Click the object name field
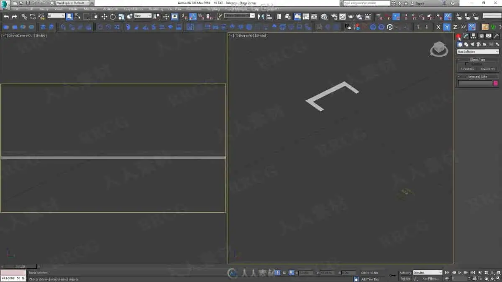This screenshot has width=502, height=282. (x=475, y=83)
